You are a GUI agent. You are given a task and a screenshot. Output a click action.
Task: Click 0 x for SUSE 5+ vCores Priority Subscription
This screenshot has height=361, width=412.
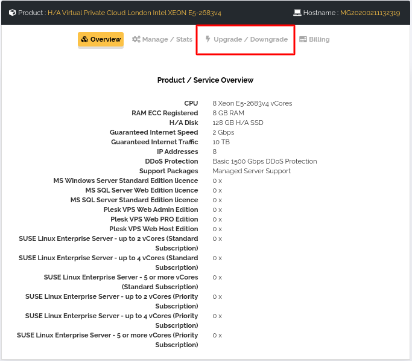click(217, 336)
